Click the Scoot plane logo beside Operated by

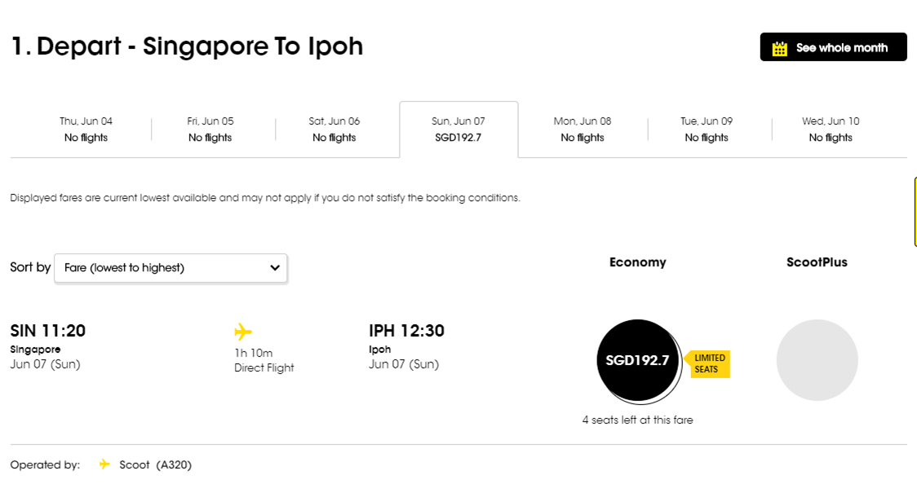click(104, 464)
